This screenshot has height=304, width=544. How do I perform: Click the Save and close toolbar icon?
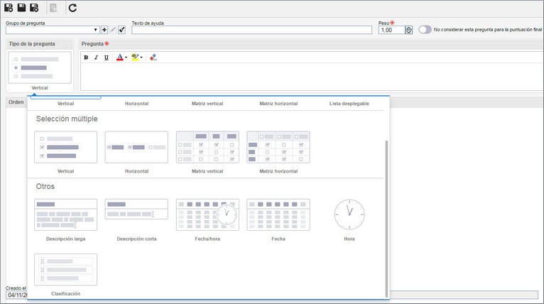[x=34, y=8]
